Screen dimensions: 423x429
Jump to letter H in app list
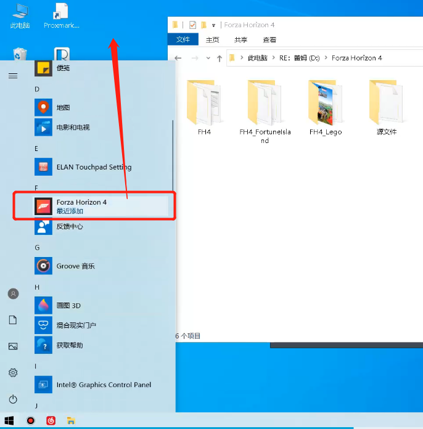(37, 287)
